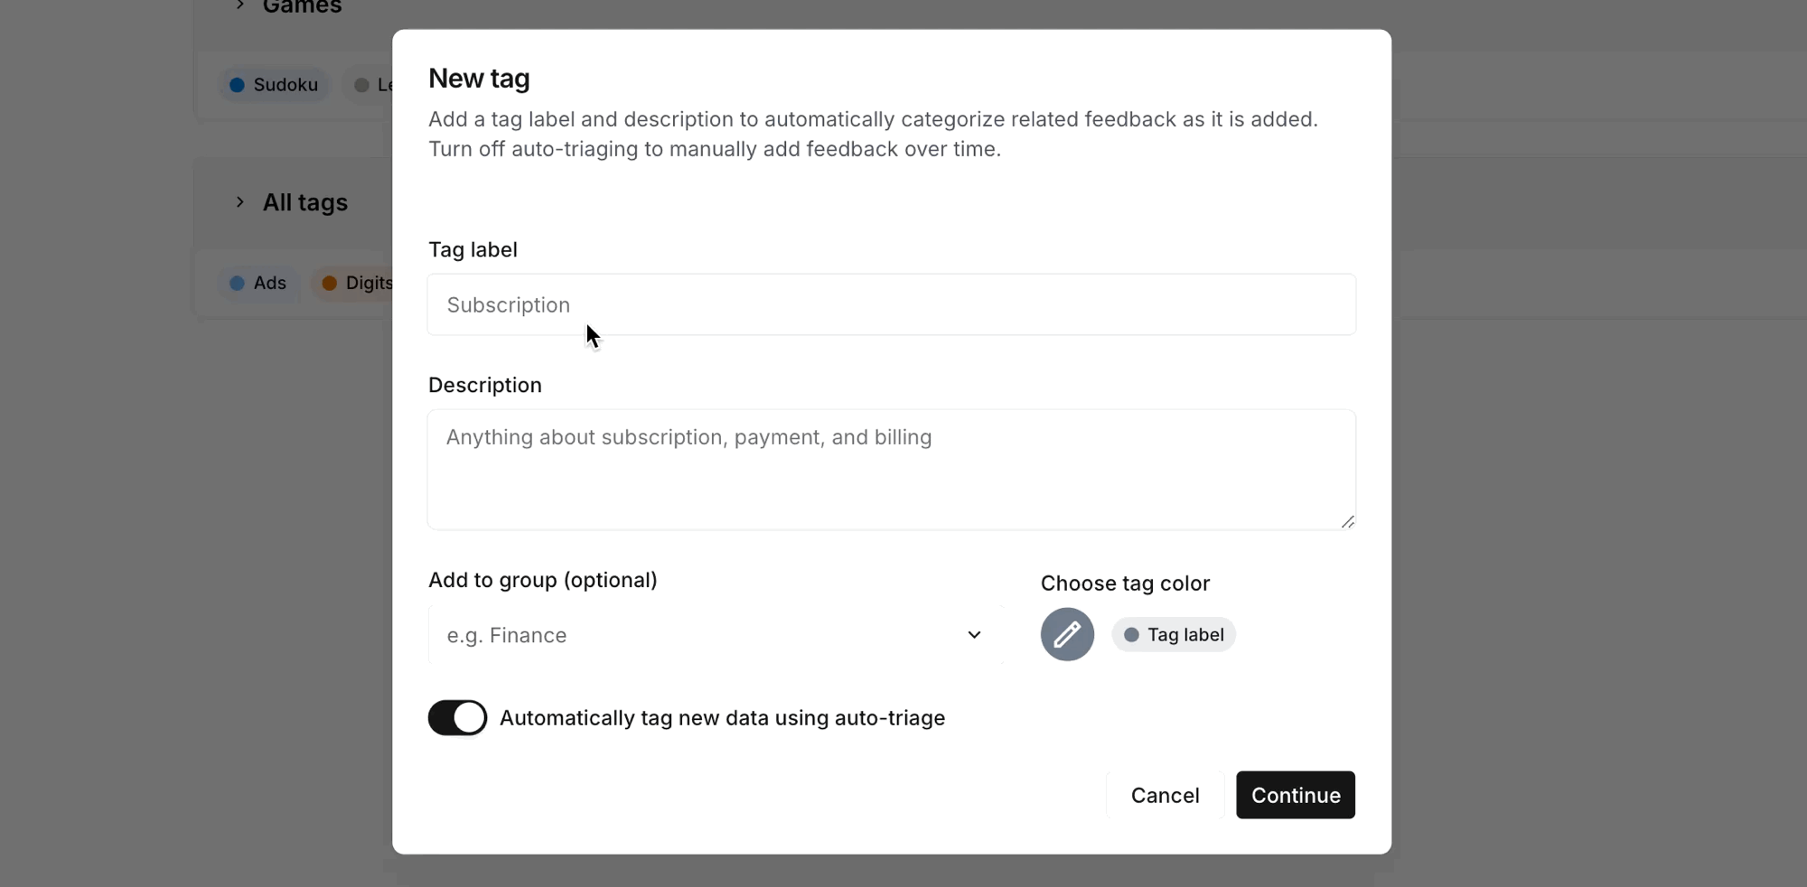Screen dimensions: 1807x887
Task: Click the blue dot on the Ads tag
Action: 237,283
